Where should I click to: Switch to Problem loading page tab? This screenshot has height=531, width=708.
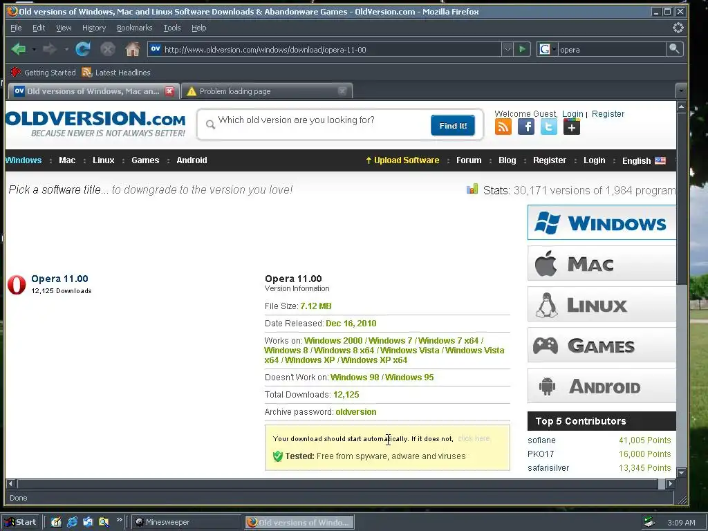coord(266,91)
